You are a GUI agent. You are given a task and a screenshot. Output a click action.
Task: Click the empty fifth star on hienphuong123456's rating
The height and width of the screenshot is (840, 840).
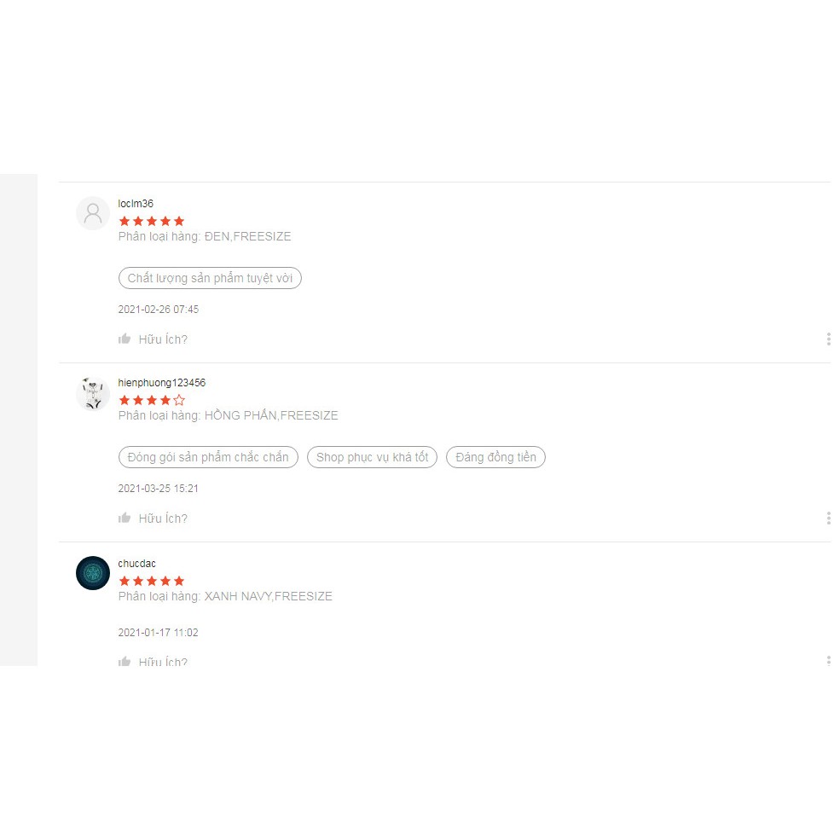coord(179,400)
